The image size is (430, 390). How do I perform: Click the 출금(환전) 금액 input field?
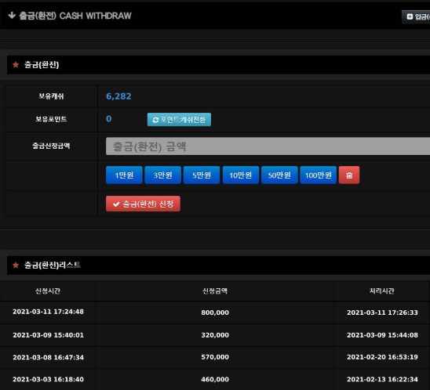point(268,146)
